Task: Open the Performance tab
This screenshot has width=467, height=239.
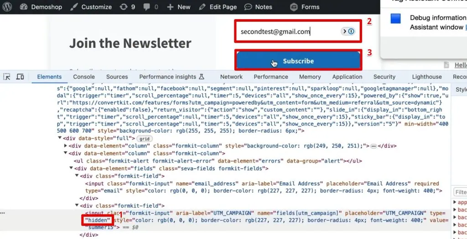Action: [271, 76]
